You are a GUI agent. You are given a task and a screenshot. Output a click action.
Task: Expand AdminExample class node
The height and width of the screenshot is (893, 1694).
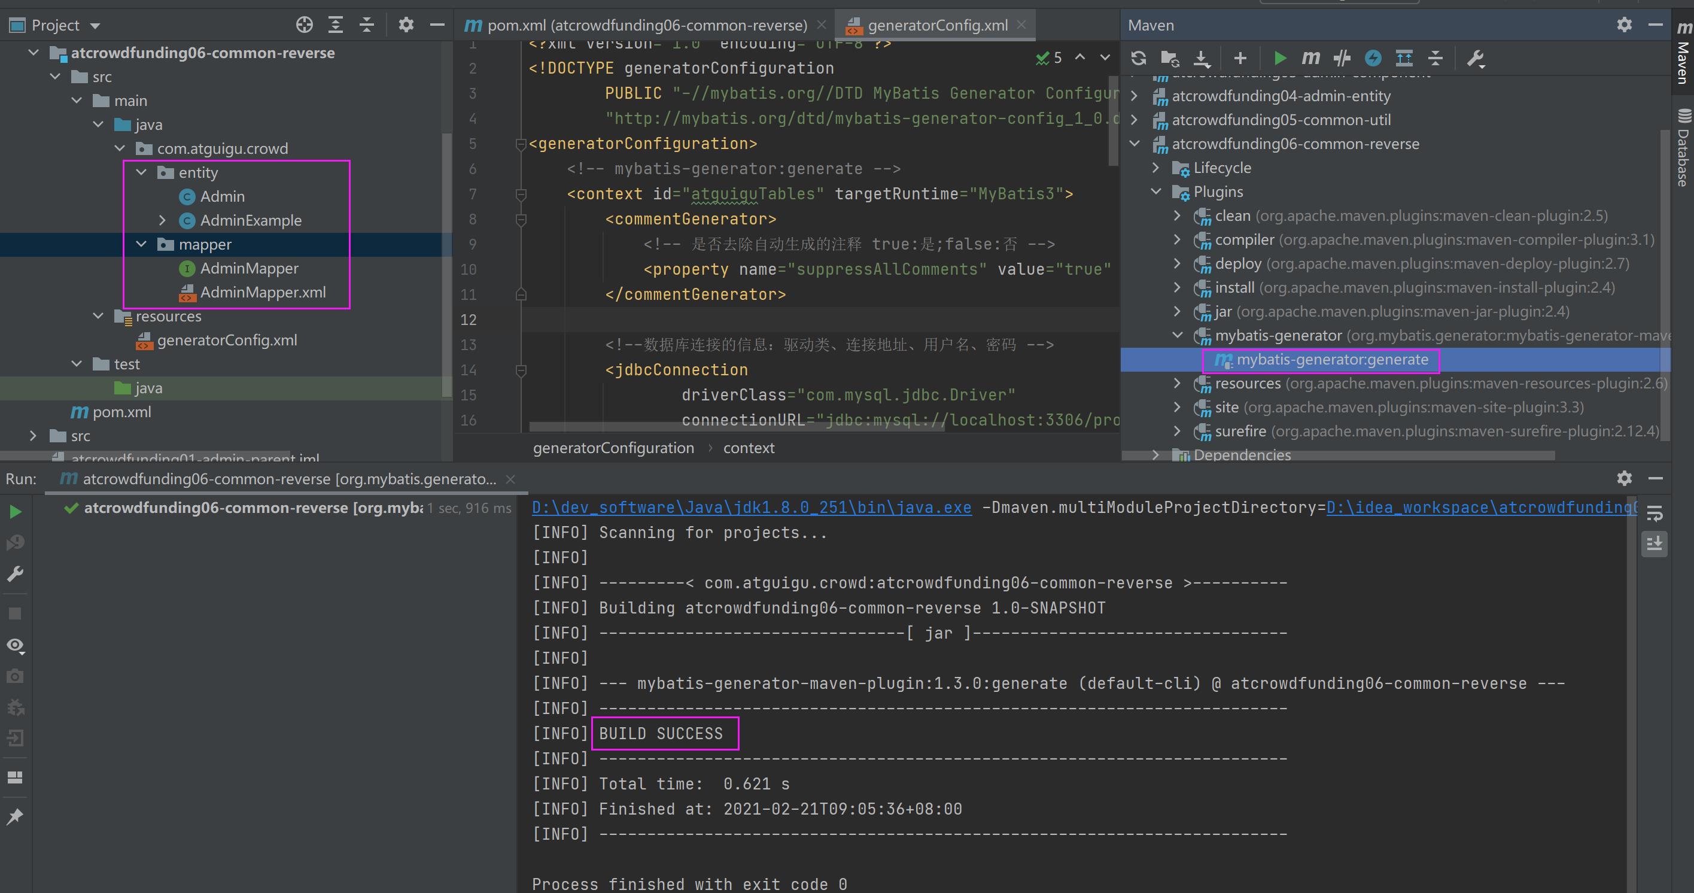(162, 220)
